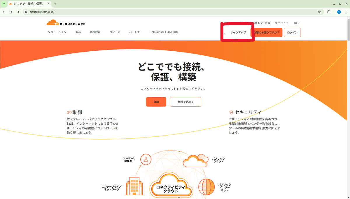Open the 製品 menu
350x199 pixels.
tap(78, 32)
